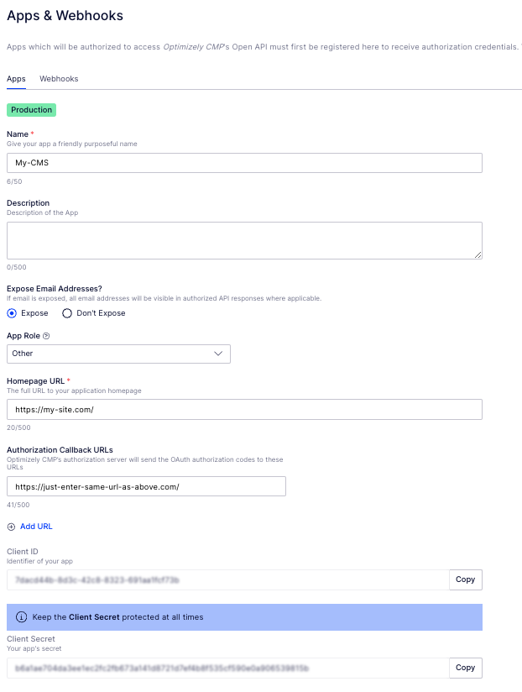Focus the Homepage URL input field
The height and width of the screenshot is (692, 522).
point(244,409)
